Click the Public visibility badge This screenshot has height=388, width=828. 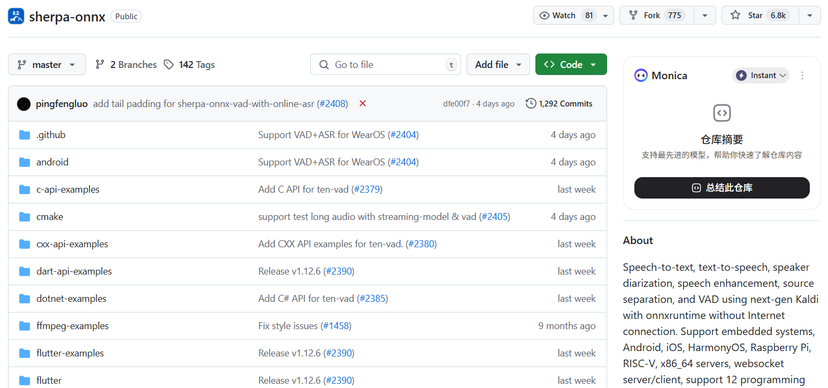click(126, 17)
